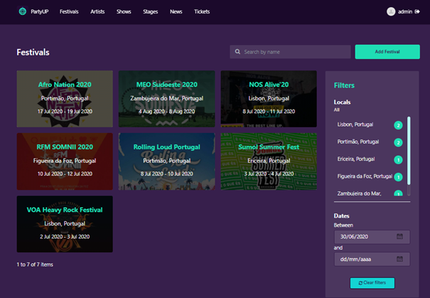Open calendar picker for the start date
The image size is (430, 298).
[399, 236]
